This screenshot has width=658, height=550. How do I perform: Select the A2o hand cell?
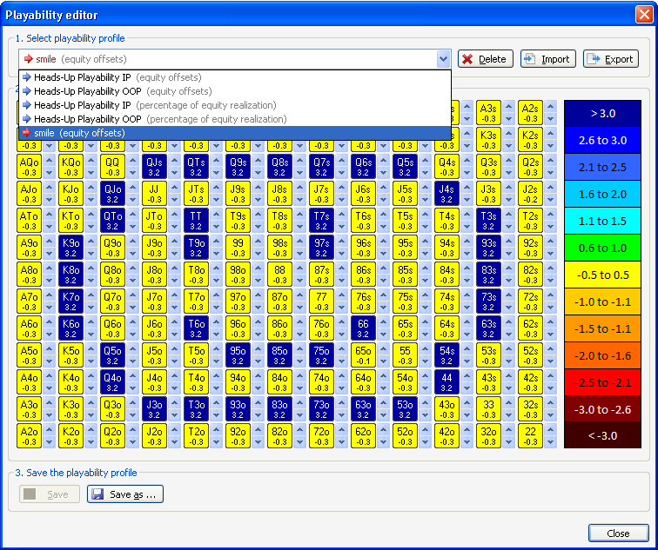(x=29, y=436)
